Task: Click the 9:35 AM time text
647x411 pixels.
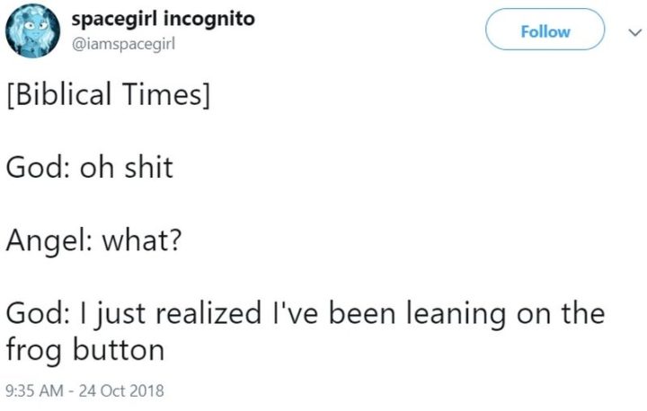Action: (37, 391)
